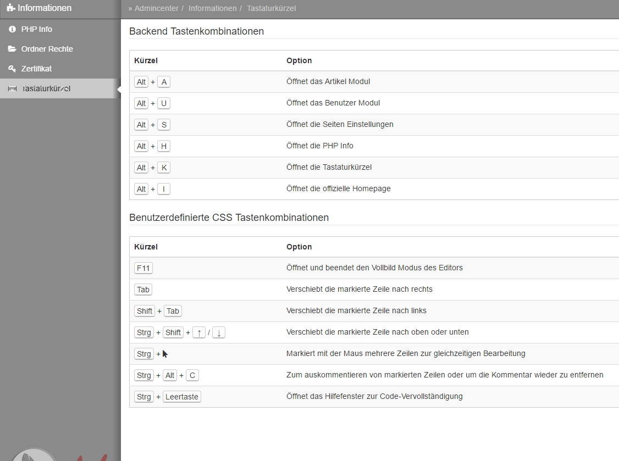Click Kürzel column header in Backend table

pyautogui.click(x=146, y=60)
